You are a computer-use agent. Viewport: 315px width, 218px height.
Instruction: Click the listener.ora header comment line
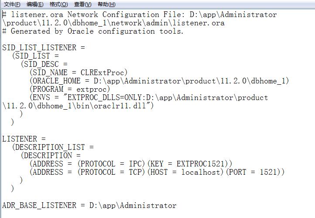pos(140,14)
